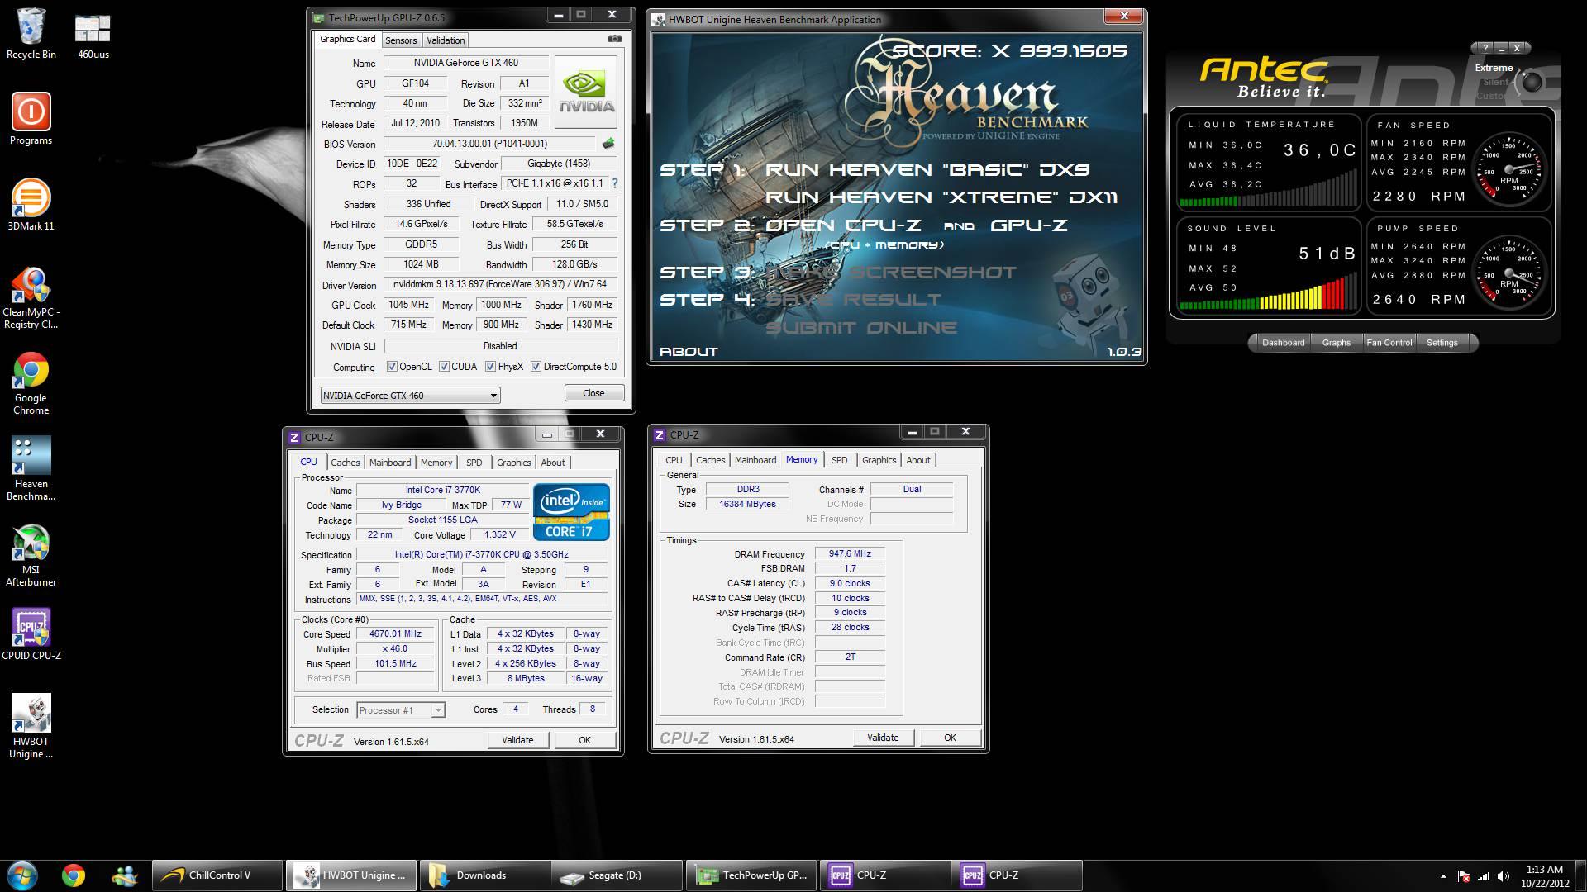Click Validate in the right CPU-Z window
Image resolution: width=1587 pixels, height=892 pixels.
tap(883, 738)
